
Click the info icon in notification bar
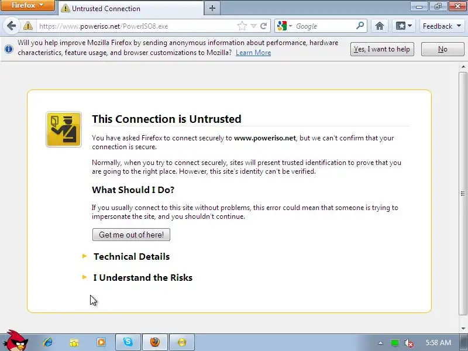9,49
